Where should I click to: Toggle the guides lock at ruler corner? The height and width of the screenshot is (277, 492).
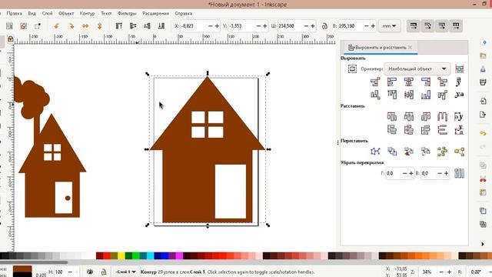pyautogui.click(x=10, y=39)
